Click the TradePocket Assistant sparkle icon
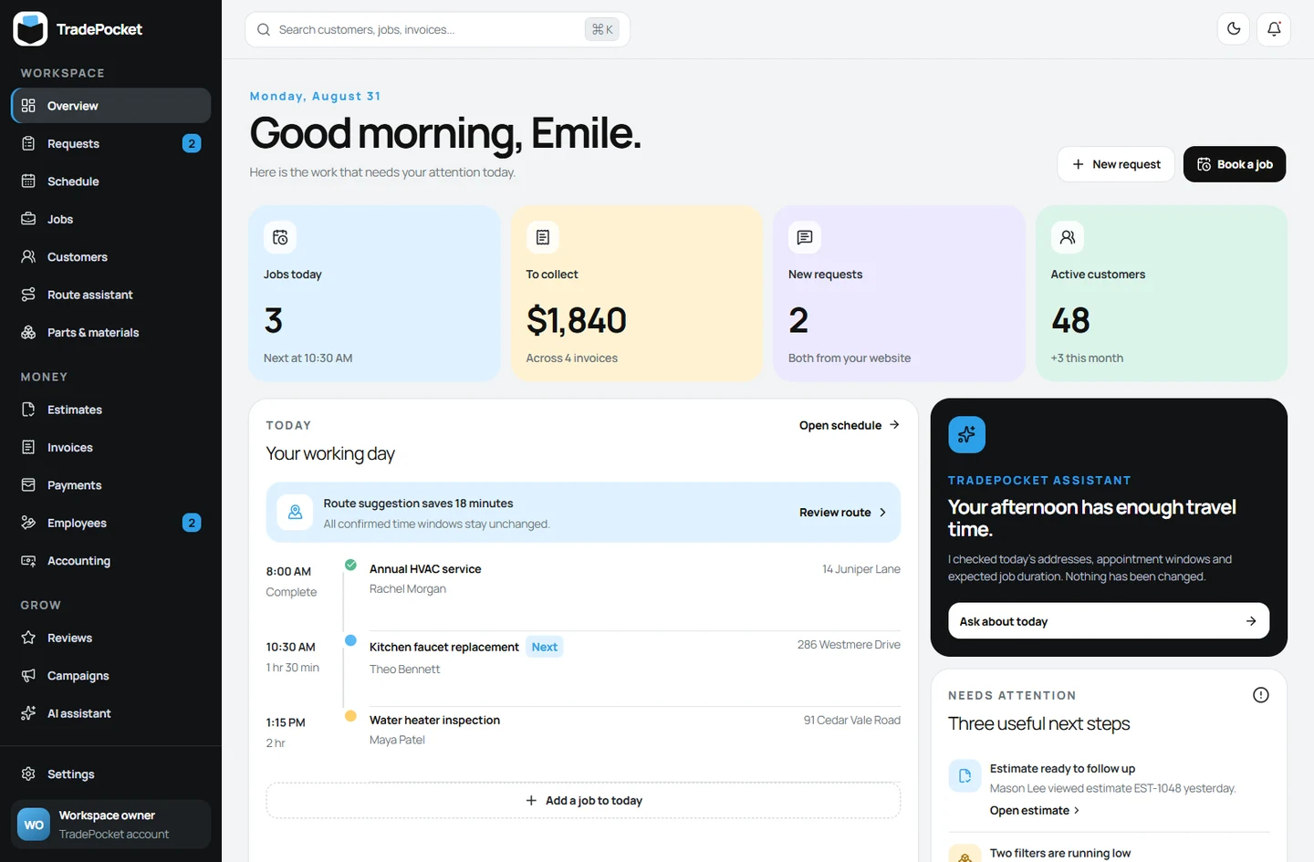This screenshot has width=1314, height=862. click(x=966, y=435)
